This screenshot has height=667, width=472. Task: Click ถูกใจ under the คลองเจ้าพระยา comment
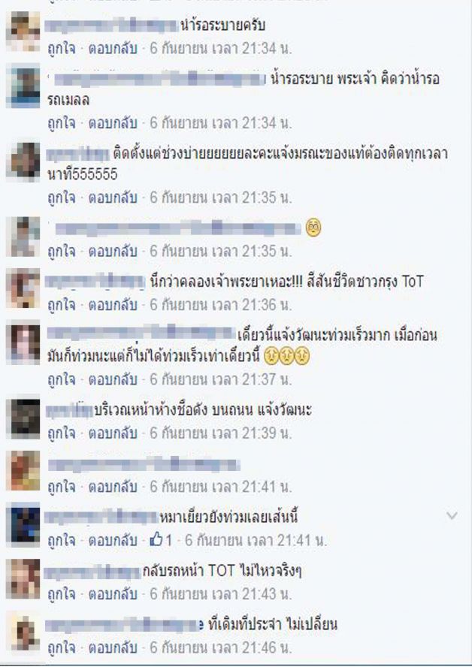(x=62, y=304)
